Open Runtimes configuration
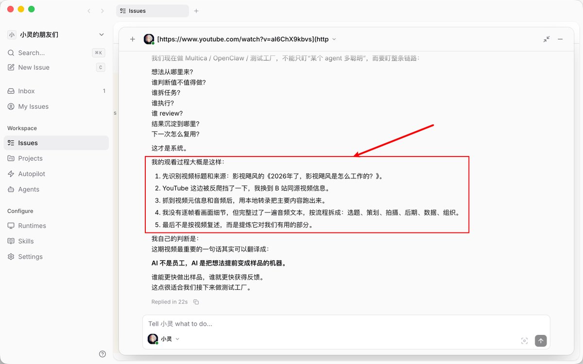 [x=56, y=226]
